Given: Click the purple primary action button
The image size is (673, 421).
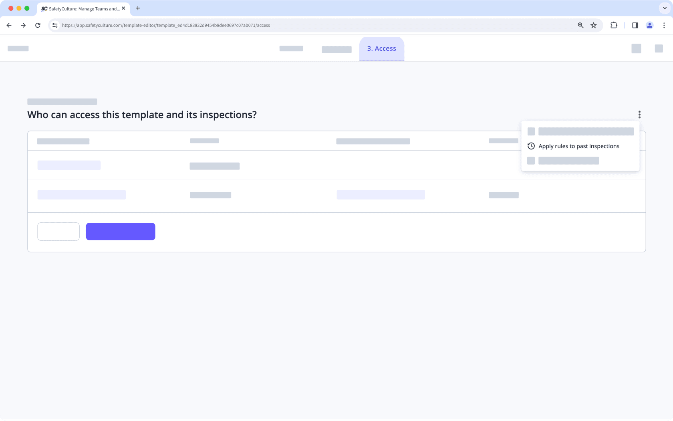Looking at the screenshot, I should coord(120,231).
